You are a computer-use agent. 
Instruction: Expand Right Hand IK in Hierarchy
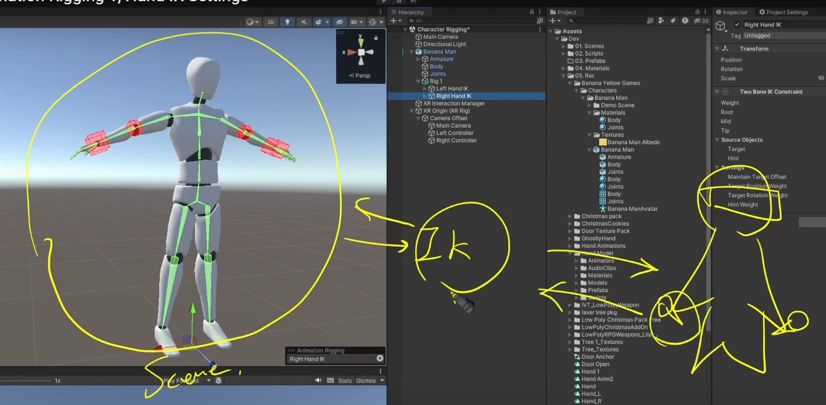point(425,96)
